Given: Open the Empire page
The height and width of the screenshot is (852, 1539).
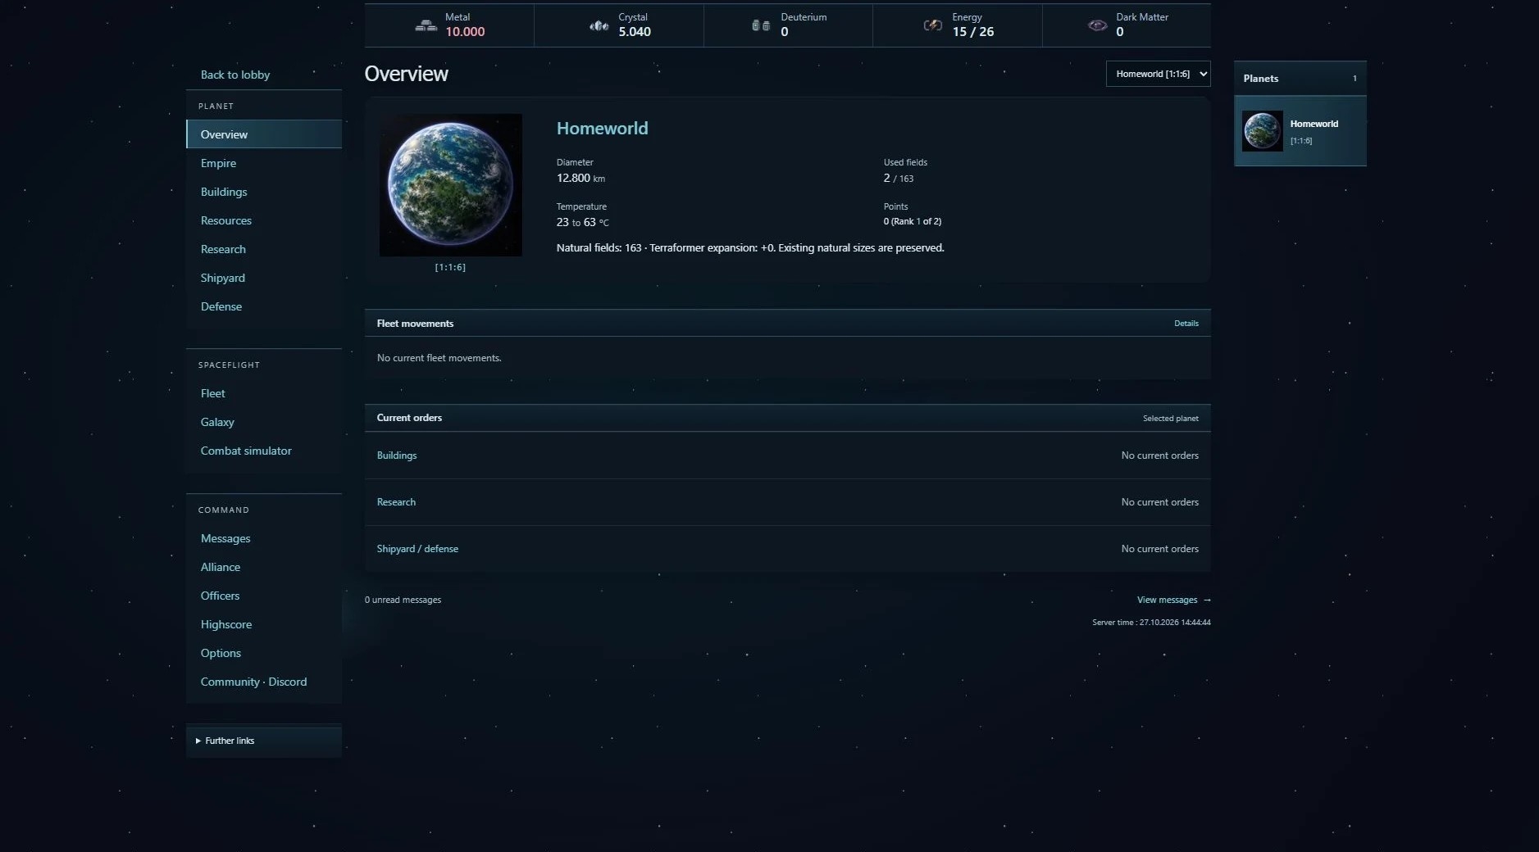Looking at the screenshot, I should [264, 163].
